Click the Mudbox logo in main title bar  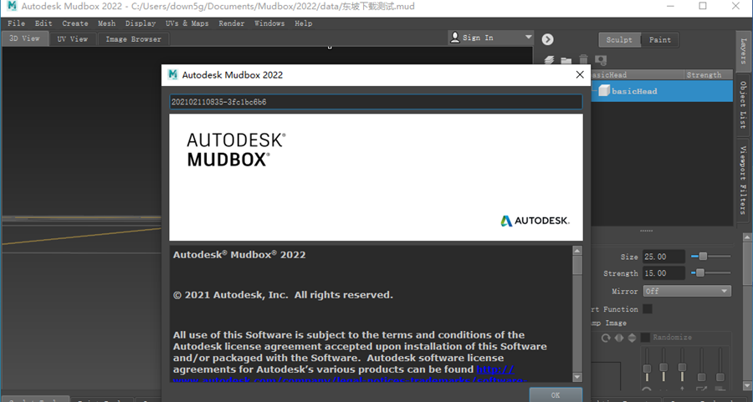(x=12, y=6)
